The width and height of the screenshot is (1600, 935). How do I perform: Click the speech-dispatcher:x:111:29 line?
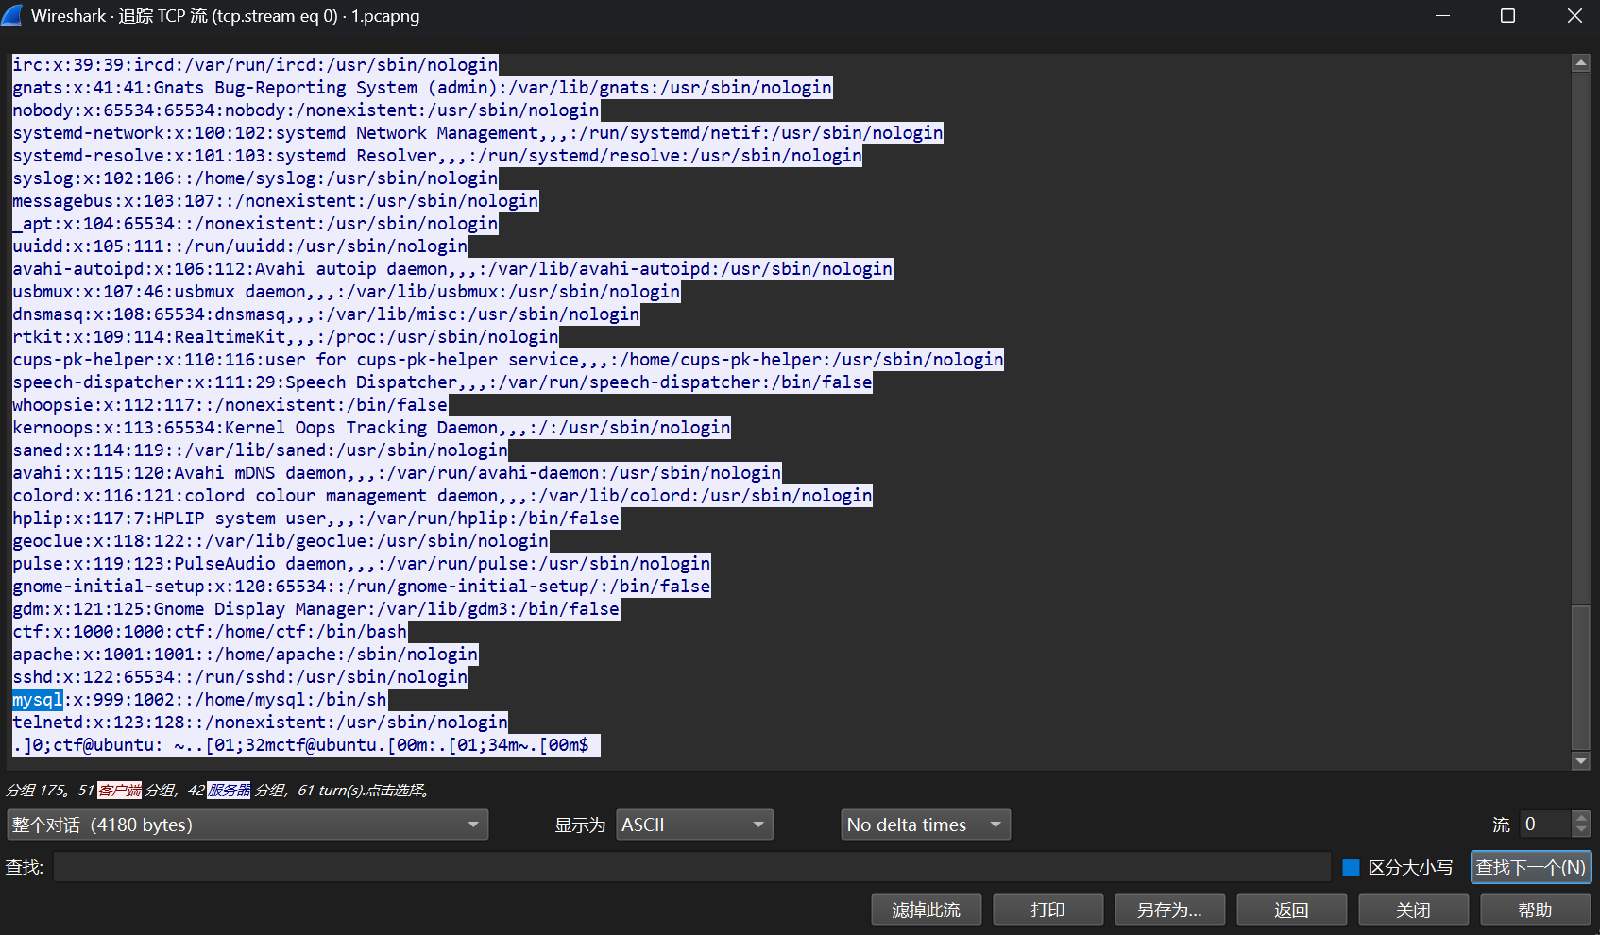442,382
